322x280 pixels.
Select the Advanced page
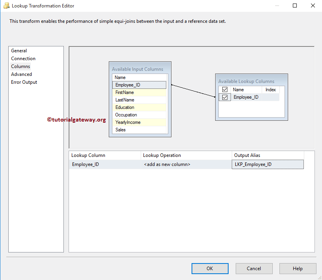coord(21,74)
